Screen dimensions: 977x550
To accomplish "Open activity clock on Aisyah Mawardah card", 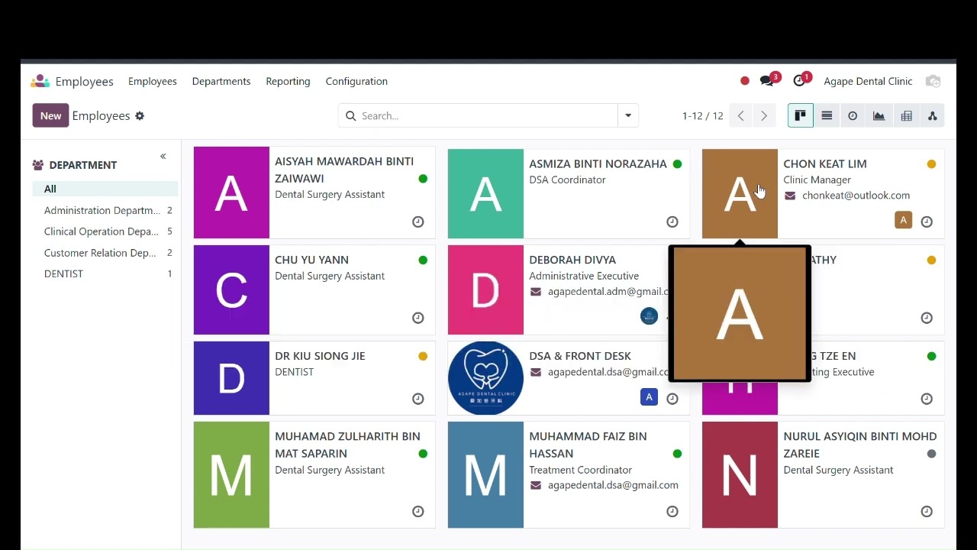I will (418, 222).
